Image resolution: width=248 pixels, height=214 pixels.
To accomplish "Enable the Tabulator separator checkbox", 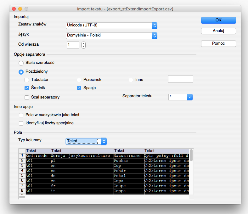I will pyautogui.click(x=27, y=80).
